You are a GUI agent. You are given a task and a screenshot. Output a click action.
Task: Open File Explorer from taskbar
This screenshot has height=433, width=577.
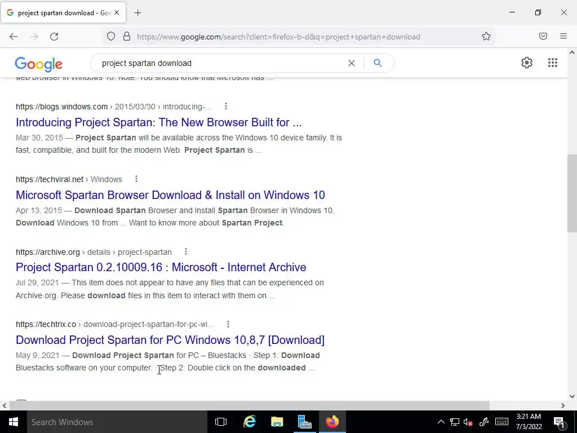pos(277,422)
